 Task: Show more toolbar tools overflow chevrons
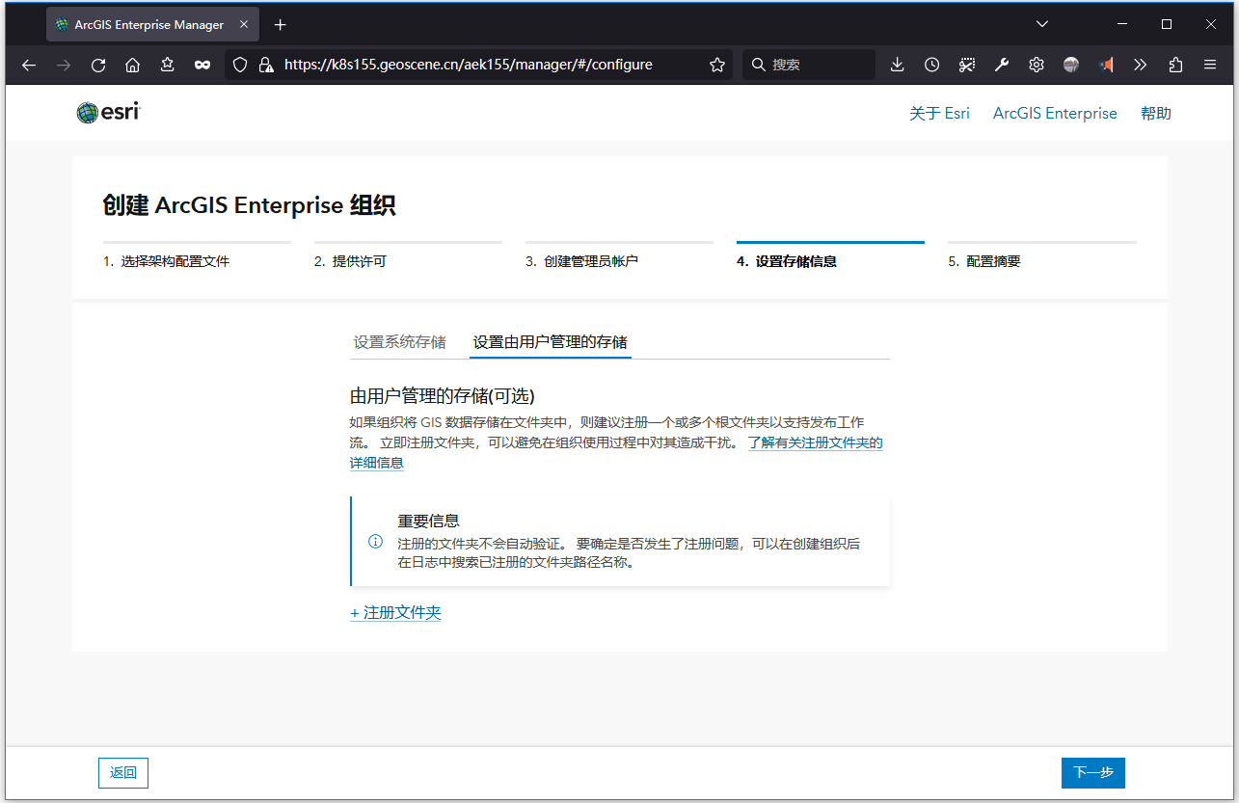(1141, 65)
